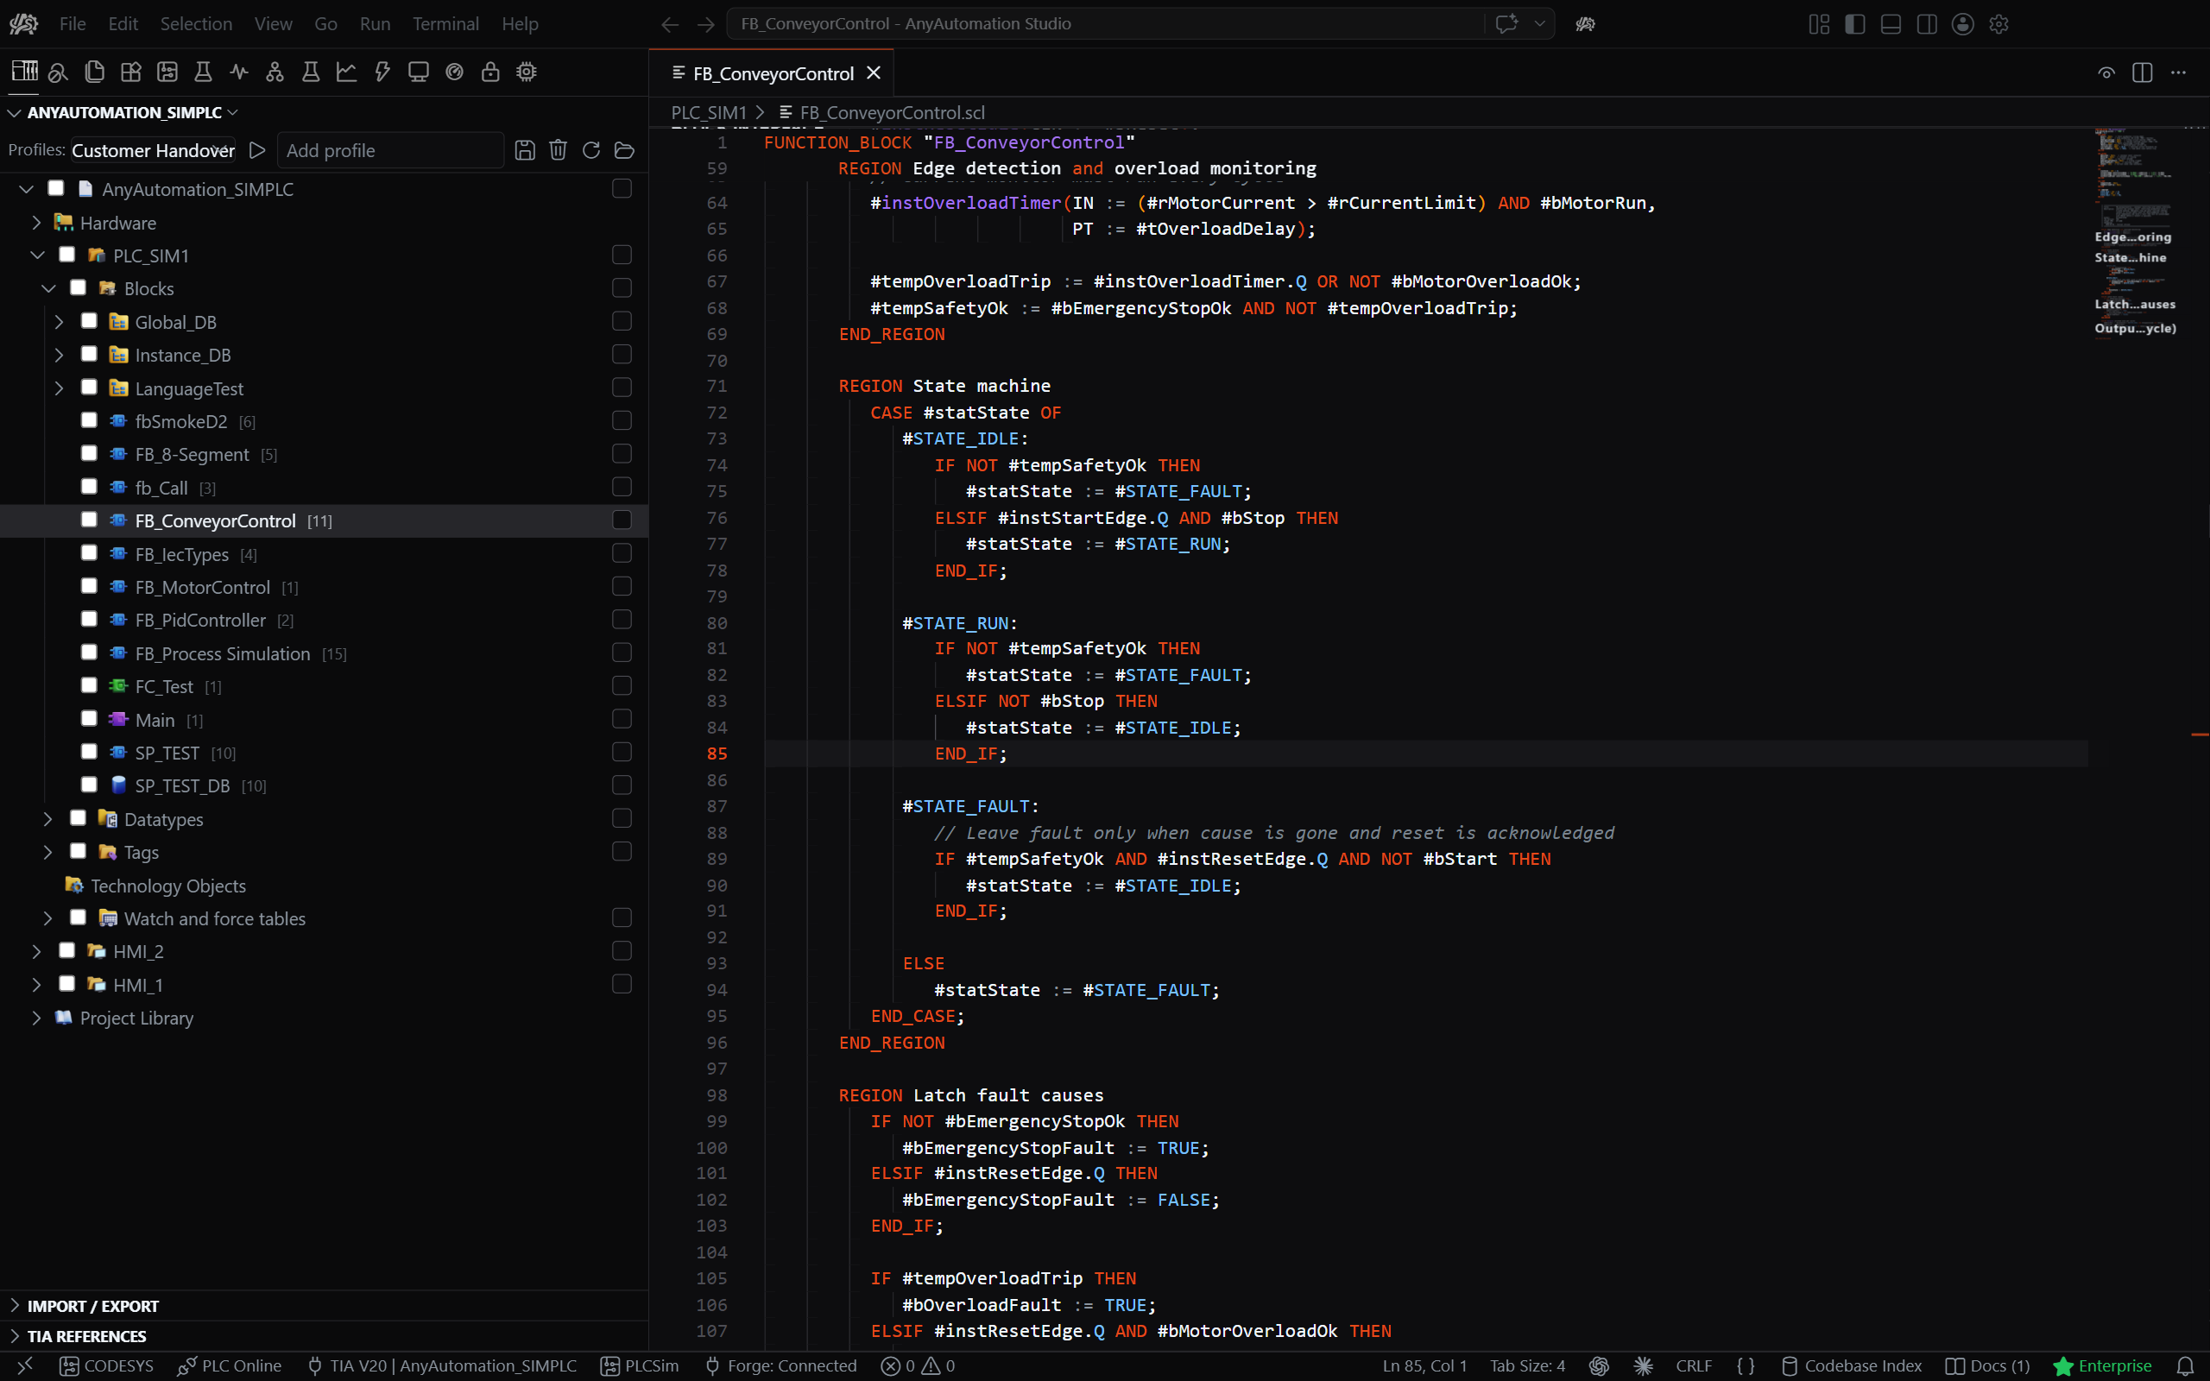This screenshot has height=1381, width=2210.
Task: Toggle the right-side checkbox for AnyAutomation_SIMPLC
Action: coord(622,188)
